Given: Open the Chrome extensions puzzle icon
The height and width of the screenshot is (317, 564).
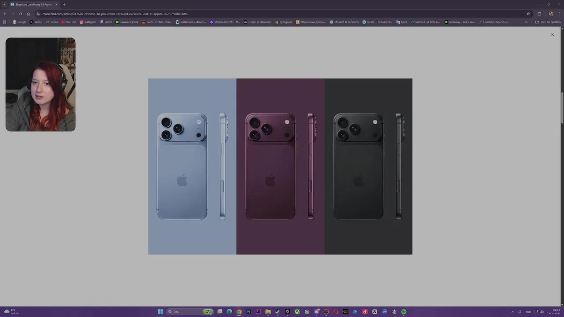Looking at the screenshot, I should coord(539,14).
